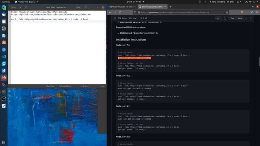Save the Untitled Document
The width and height of the screenshot is (260, 146).
point(78,7)
